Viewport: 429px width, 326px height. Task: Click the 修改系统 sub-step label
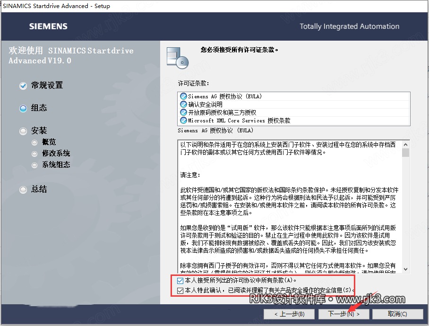[56, 153]
